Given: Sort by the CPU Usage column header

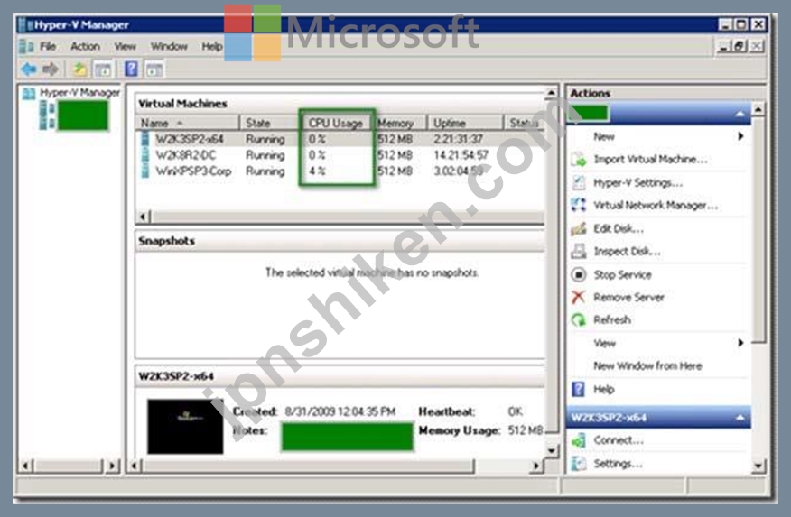Looking at the screenshot, I should point(336,123).
